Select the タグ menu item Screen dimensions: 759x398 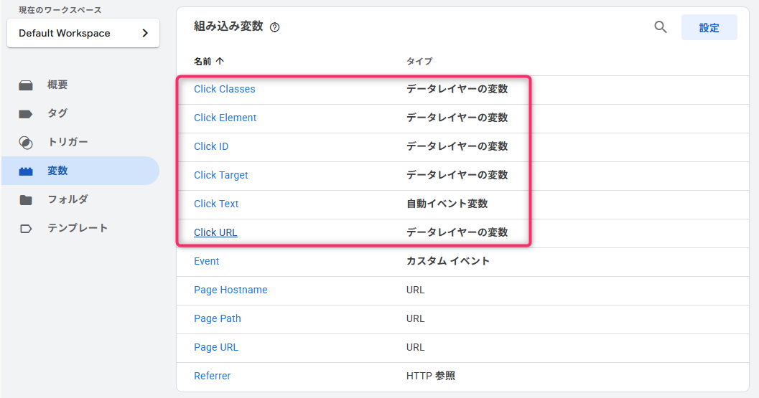(57, 113)
